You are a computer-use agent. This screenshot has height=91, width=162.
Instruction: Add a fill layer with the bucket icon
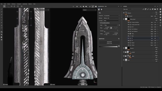click(150, 9)
